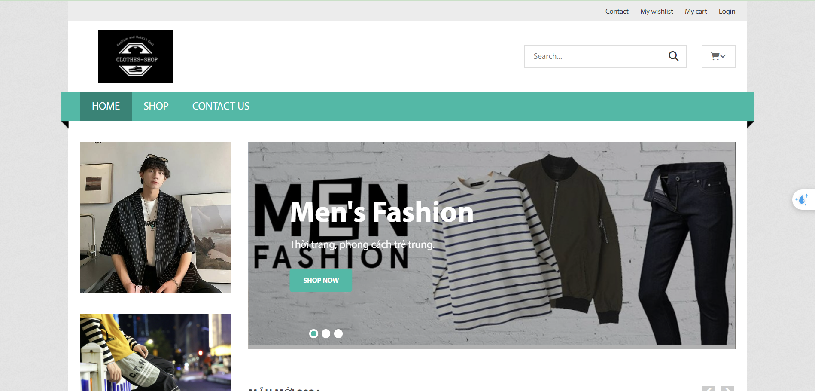815x391 pixels.
Task: Open the SHOP navigation tab
Action: tap(156, 106)
